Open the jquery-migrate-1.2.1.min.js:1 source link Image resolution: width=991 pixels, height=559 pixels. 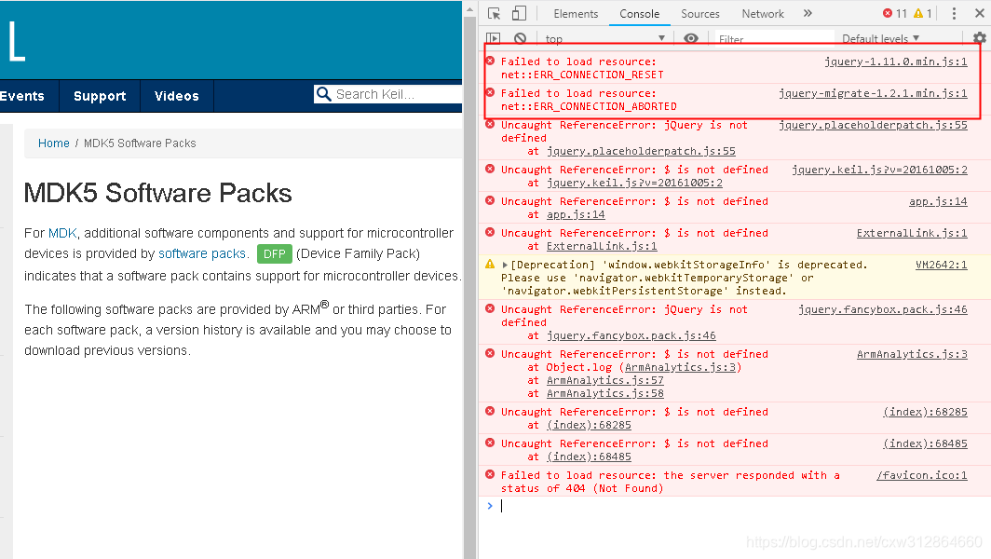click(x=873, y=93)
